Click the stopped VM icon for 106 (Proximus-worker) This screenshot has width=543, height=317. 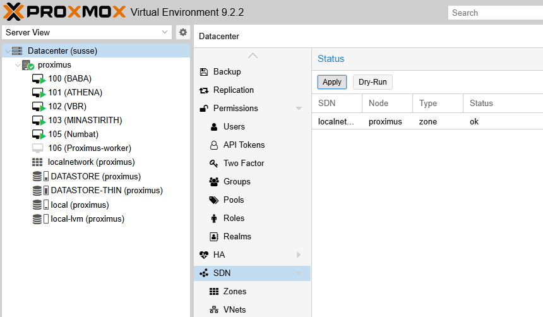tap(37, 148)
